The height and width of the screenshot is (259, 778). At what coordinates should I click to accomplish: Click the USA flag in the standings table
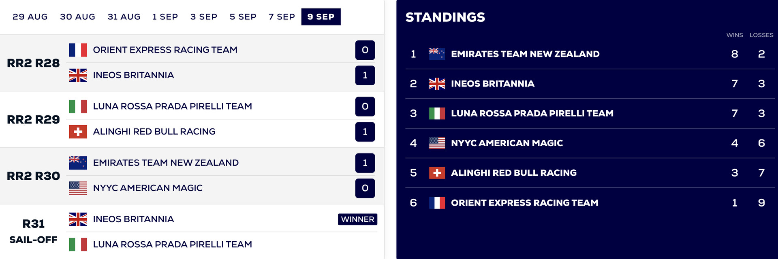437,143
